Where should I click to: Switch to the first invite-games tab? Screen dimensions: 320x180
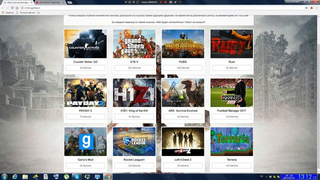pyautogui.click(x=17, y=2)
